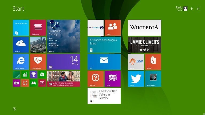The image size is (205, 115).
Task: Launch the small Camera tile
Action: click(x=17, y=83)
